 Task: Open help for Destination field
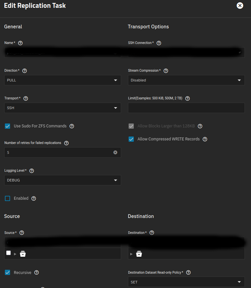pos(152,233)
